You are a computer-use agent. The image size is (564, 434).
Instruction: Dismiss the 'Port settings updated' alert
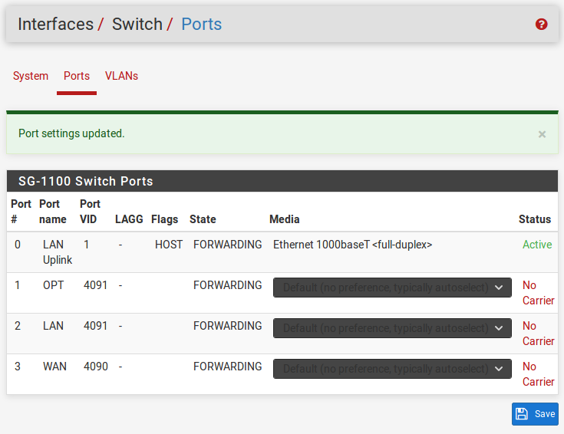pos(542,134)
